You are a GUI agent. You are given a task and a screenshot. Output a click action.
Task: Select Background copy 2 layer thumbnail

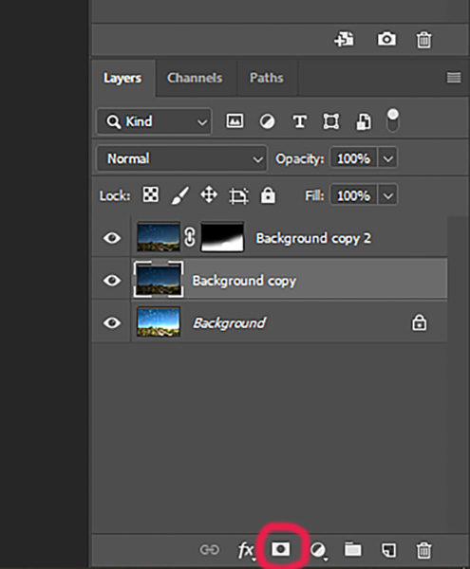pyautogui.click(x=158, y=237)
